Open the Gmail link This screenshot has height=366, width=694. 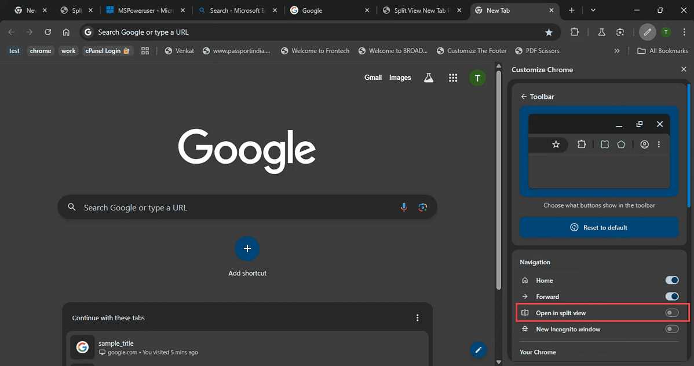coord(372,77)
